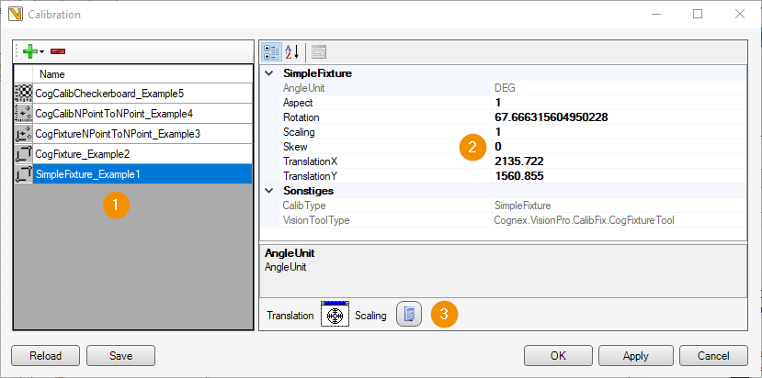Switch property grid to Categorized view
This screenshot has width=762, height=378.
pyautogui.click(x=271, y=52)
